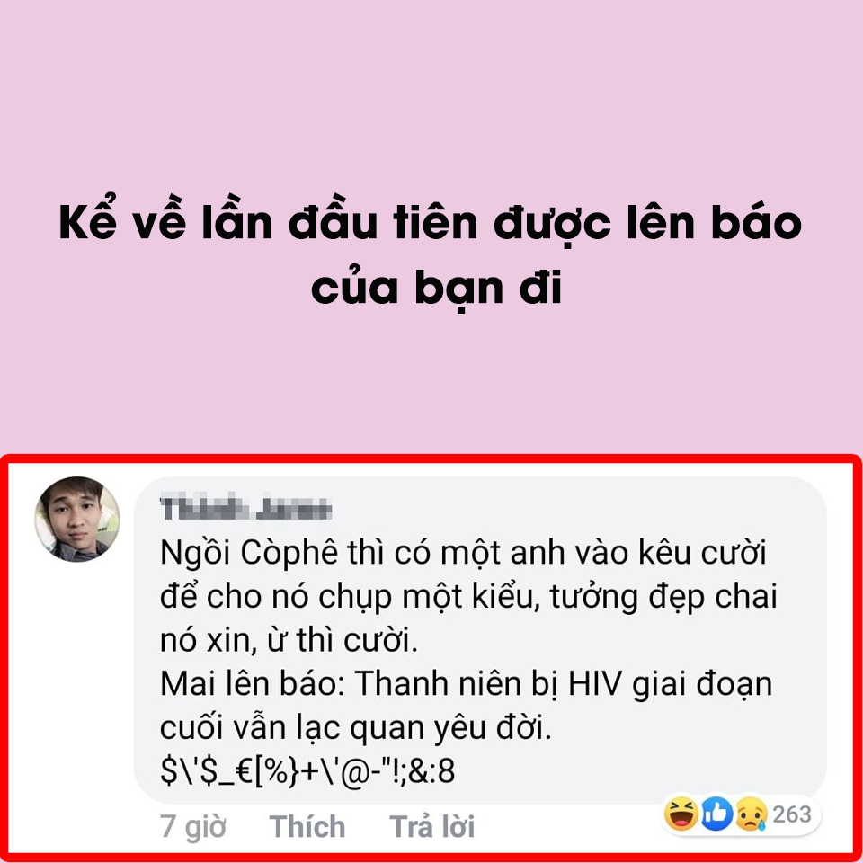Open the commenter's round profile picture
Screen dimensions: 863x863
pos(77,519)
